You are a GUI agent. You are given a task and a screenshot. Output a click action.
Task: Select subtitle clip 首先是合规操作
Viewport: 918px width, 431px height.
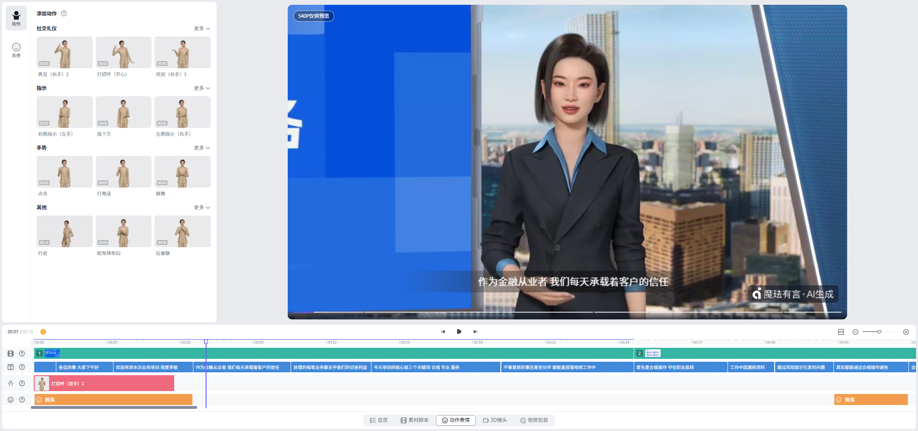[680, 368]
